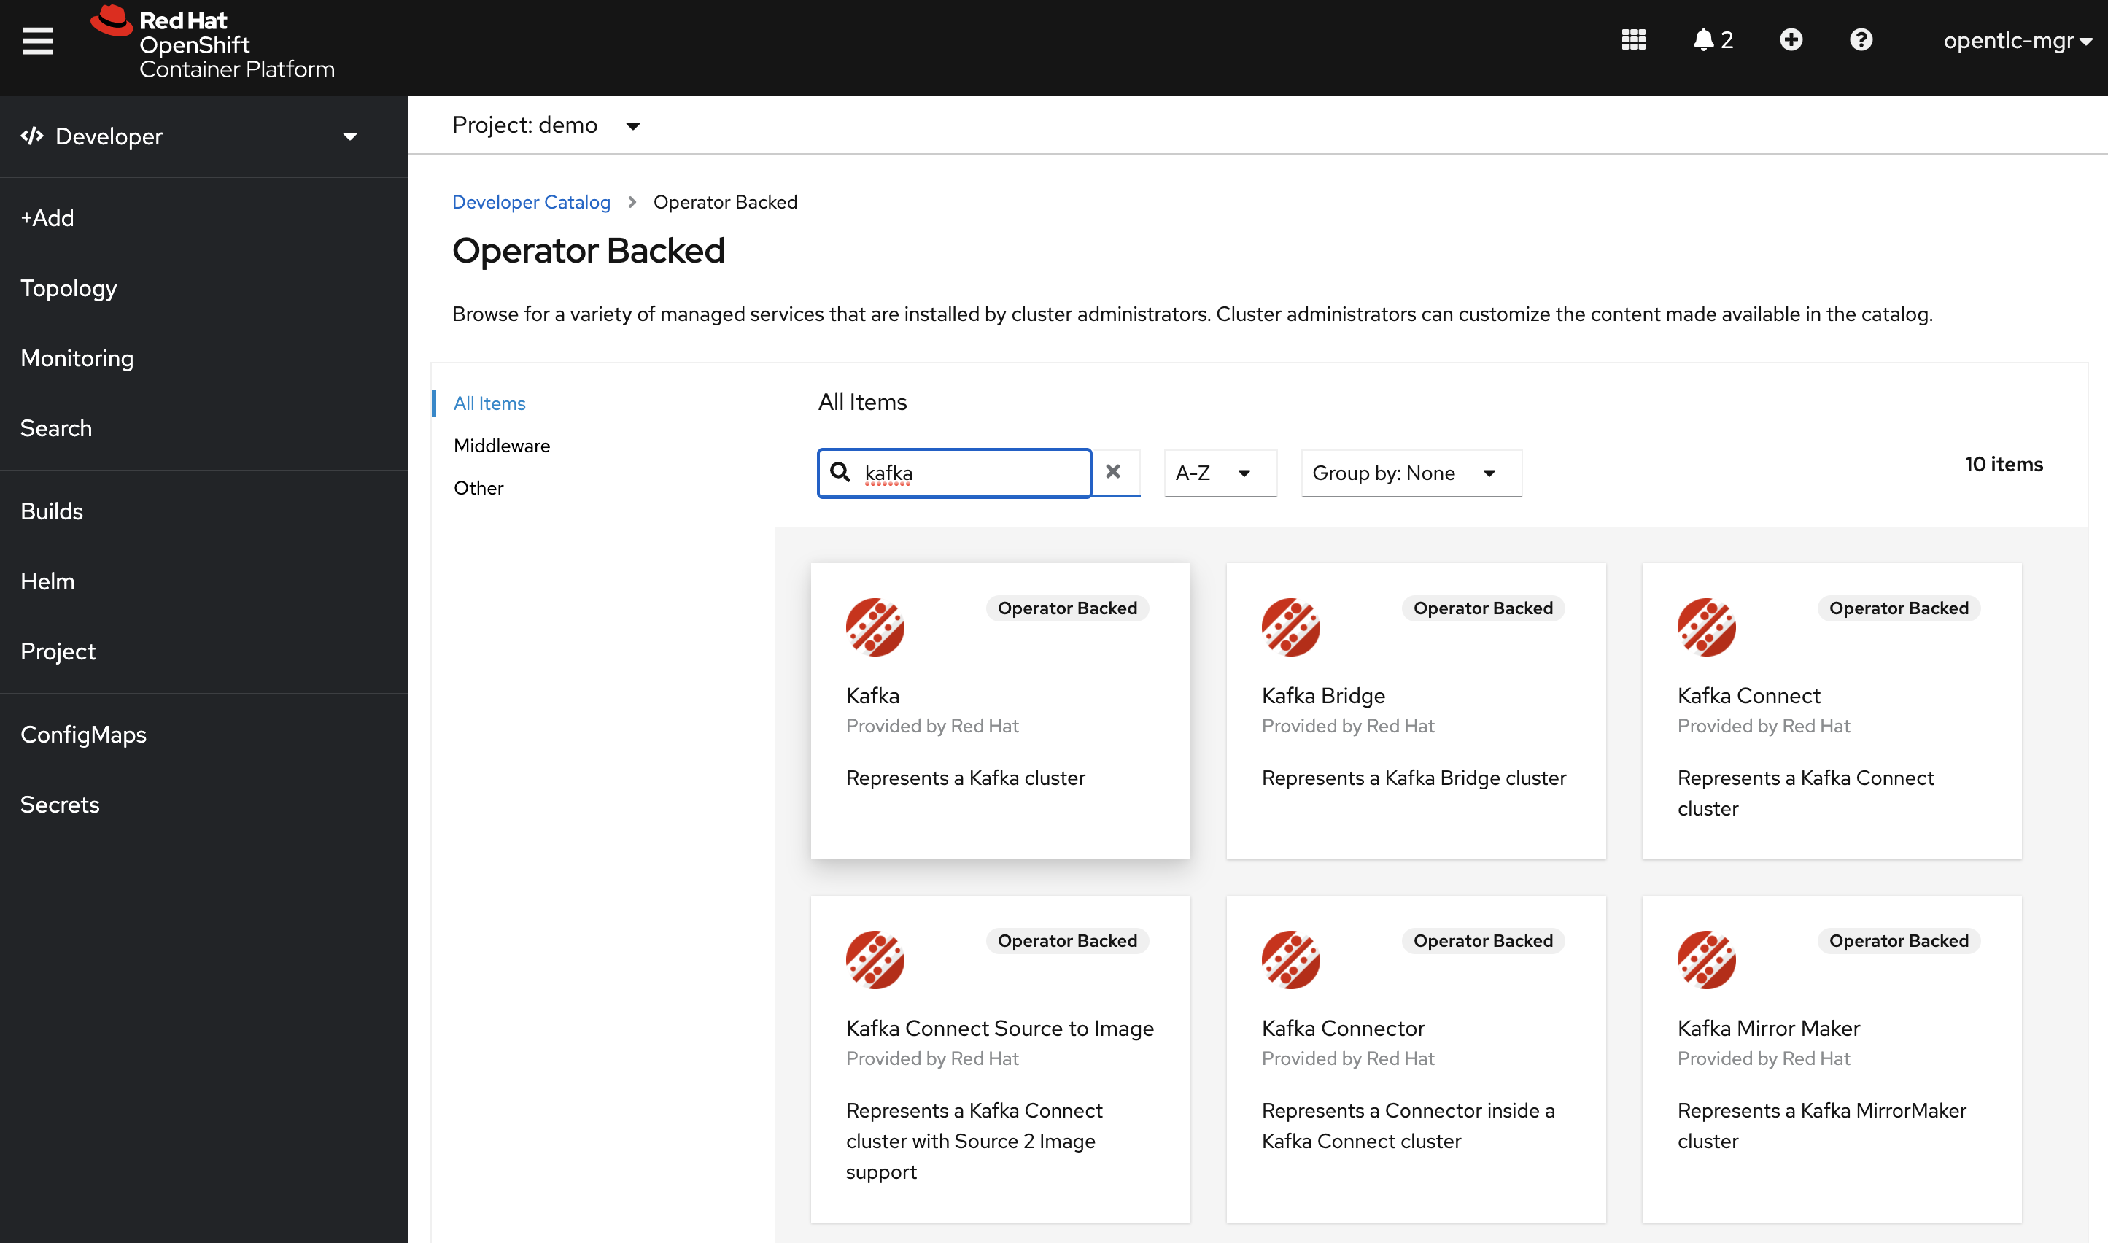Select the Topology menu item
The width and height of the screenshot is (2108, 1243).
click(69, 287)
